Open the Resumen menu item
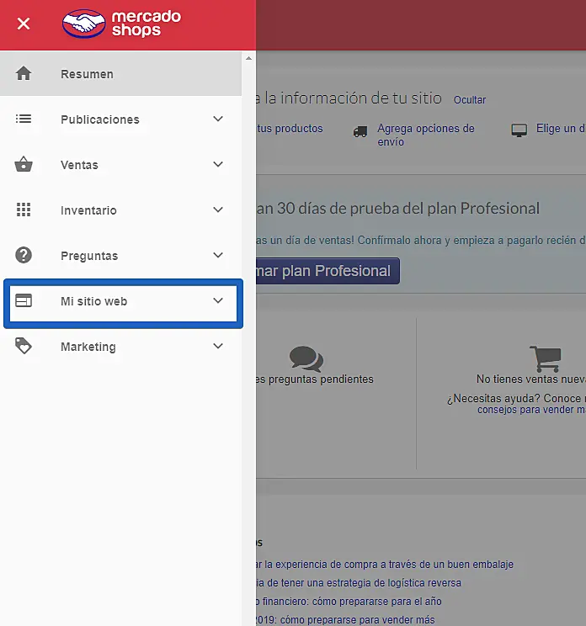This screenshot has width=586, height=626. click(x=87, y=74)
